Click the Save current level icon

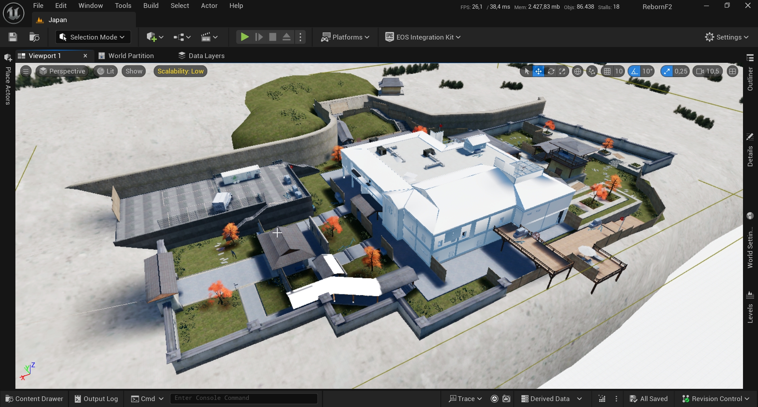click(13, 37)
